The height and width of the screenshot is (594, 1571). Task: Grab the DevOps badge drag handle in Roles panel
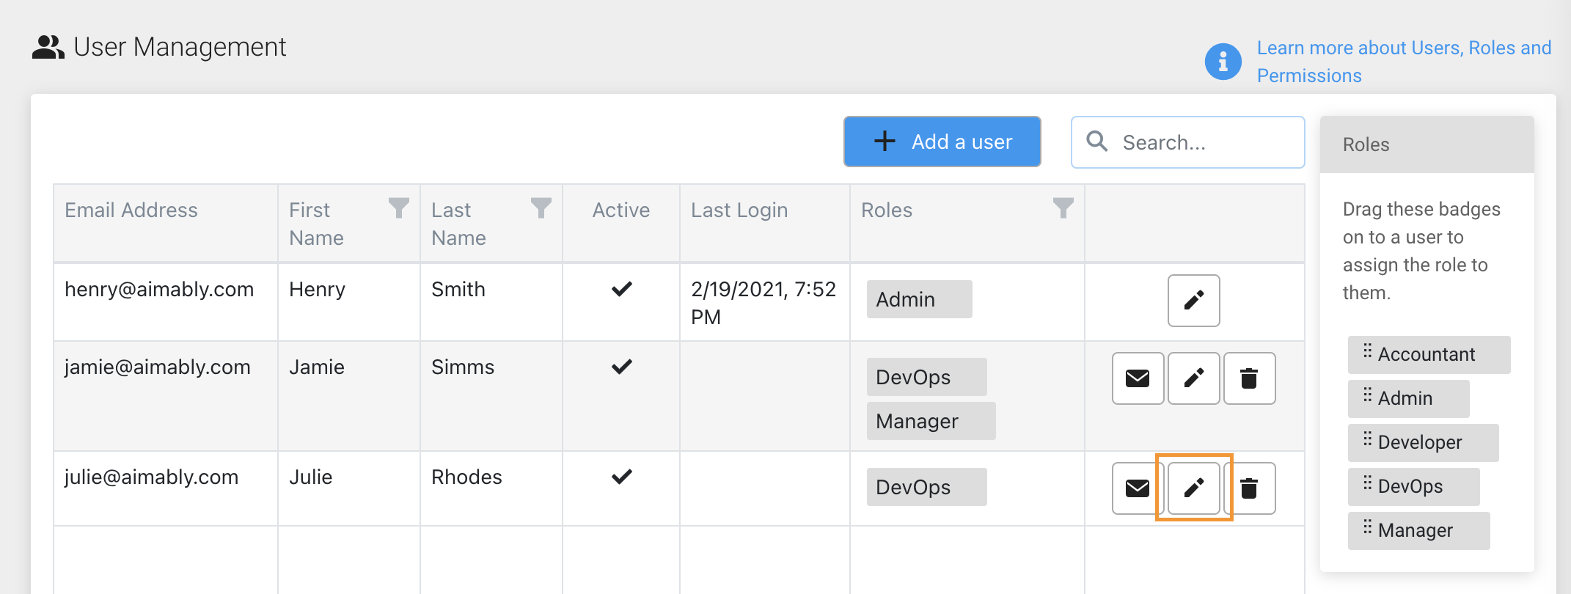[x=1367, y=483]
